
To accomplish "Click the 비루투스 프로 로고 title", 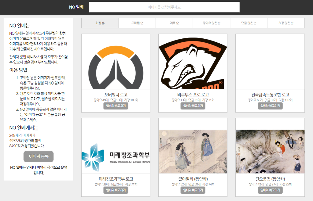I will pos(193,95).
